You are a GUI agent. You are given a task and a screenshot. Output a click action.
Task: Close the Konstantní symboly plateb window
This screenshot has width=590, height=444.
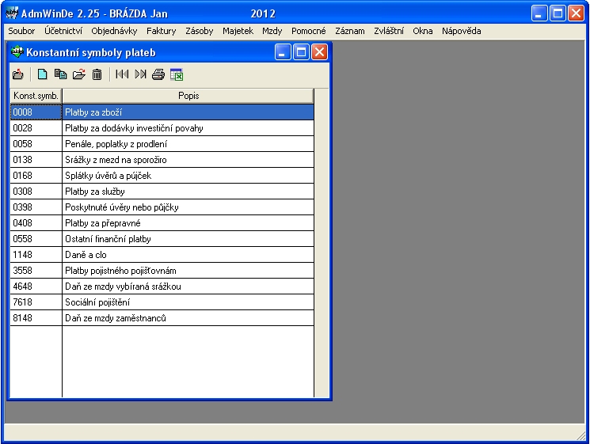(319, 52)
